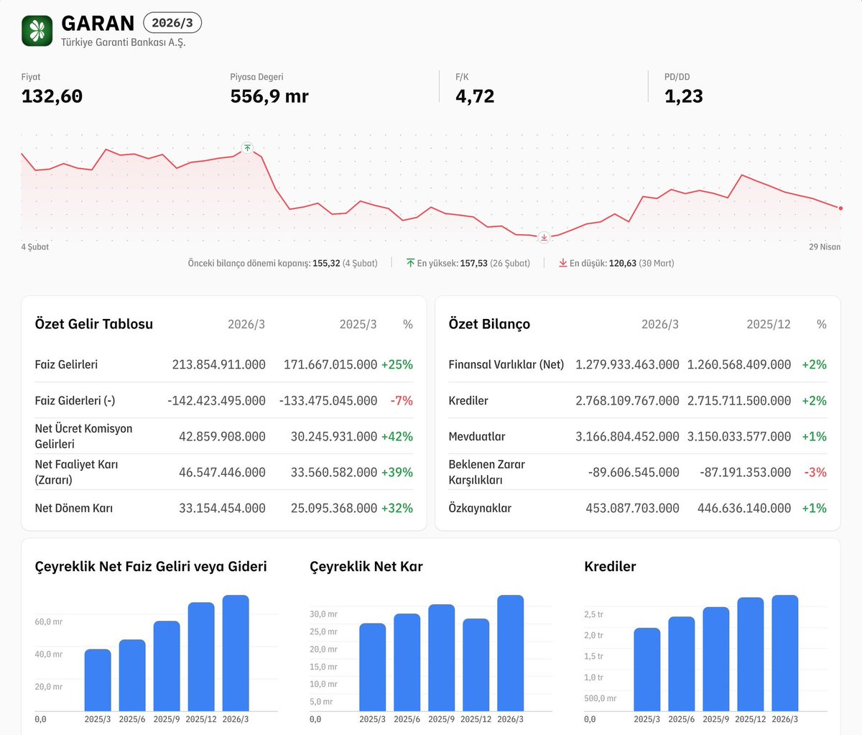Click the 4 Şubat chart start label
This screenshot has height=735, width=862.
[35, 246]
